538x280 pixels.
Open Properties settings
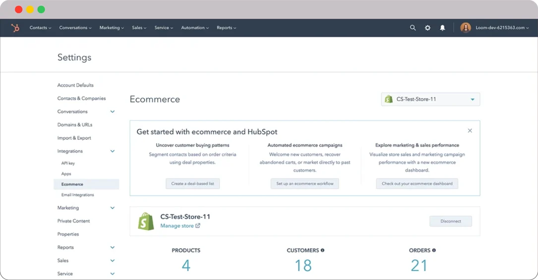[x=68, y=234]
